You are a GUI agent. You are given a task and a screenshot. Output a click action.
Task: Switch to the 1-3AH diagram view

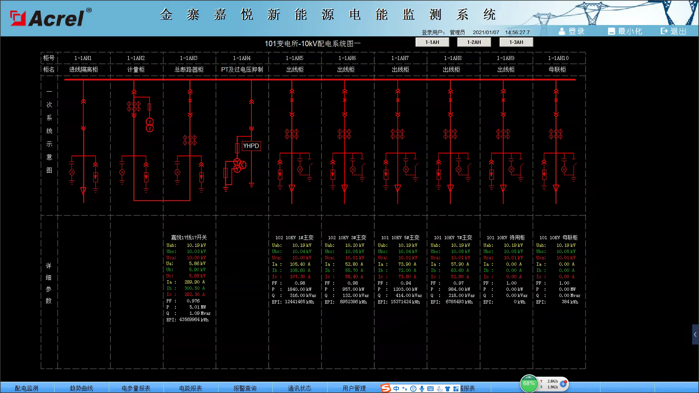click(x=516, y=42)
